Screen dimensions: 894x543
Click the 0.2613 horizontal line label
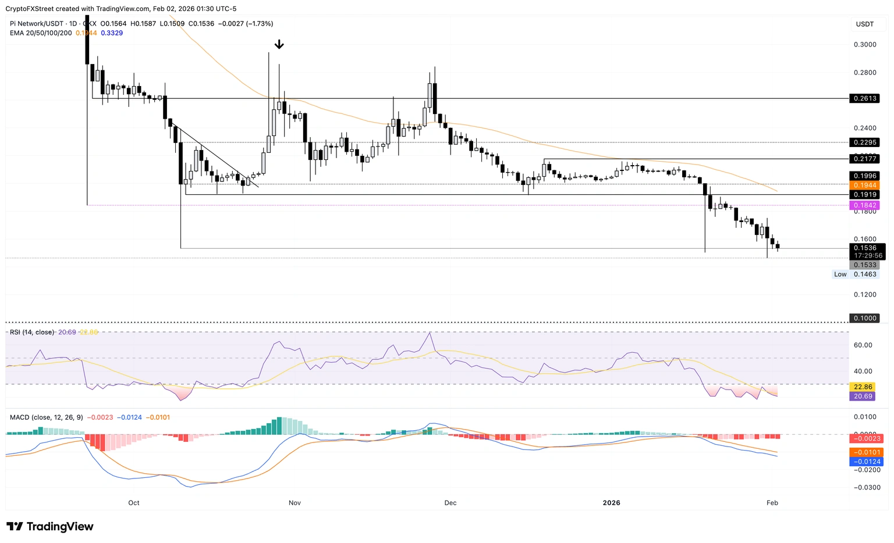pyautogui.click(x=864, y=98)
